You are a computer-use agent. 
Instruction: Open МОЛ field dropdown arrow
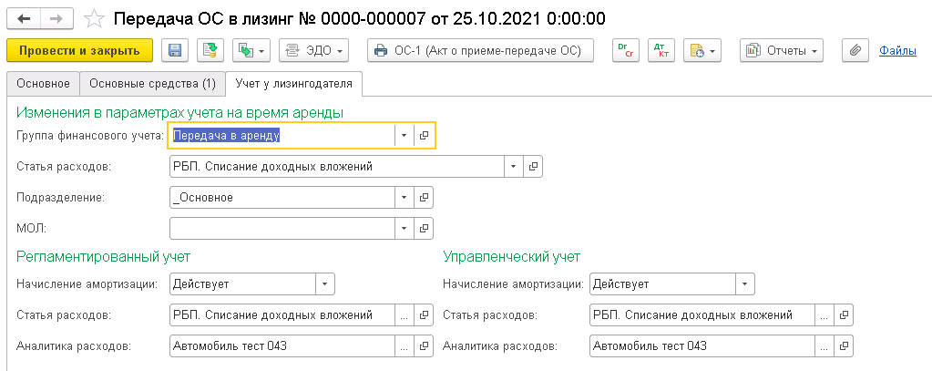tap(405, 228)
